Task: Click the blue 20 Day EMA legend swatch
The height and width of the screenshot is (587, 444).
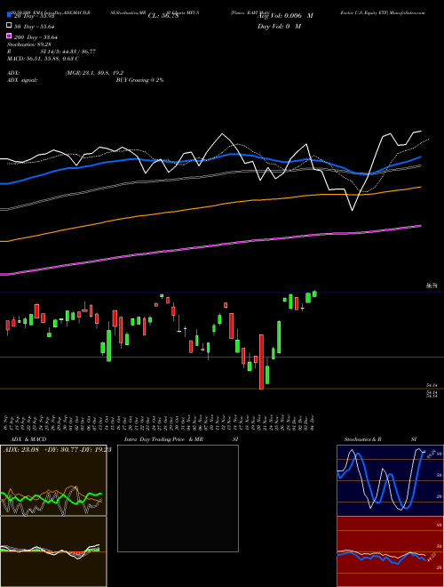Action: (9, 15)
